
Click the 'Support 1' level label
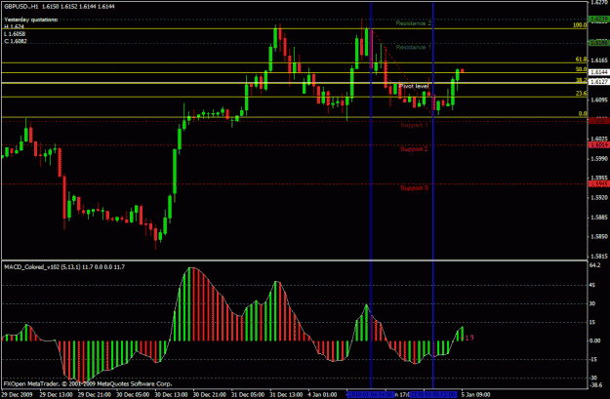click(414, 125)
